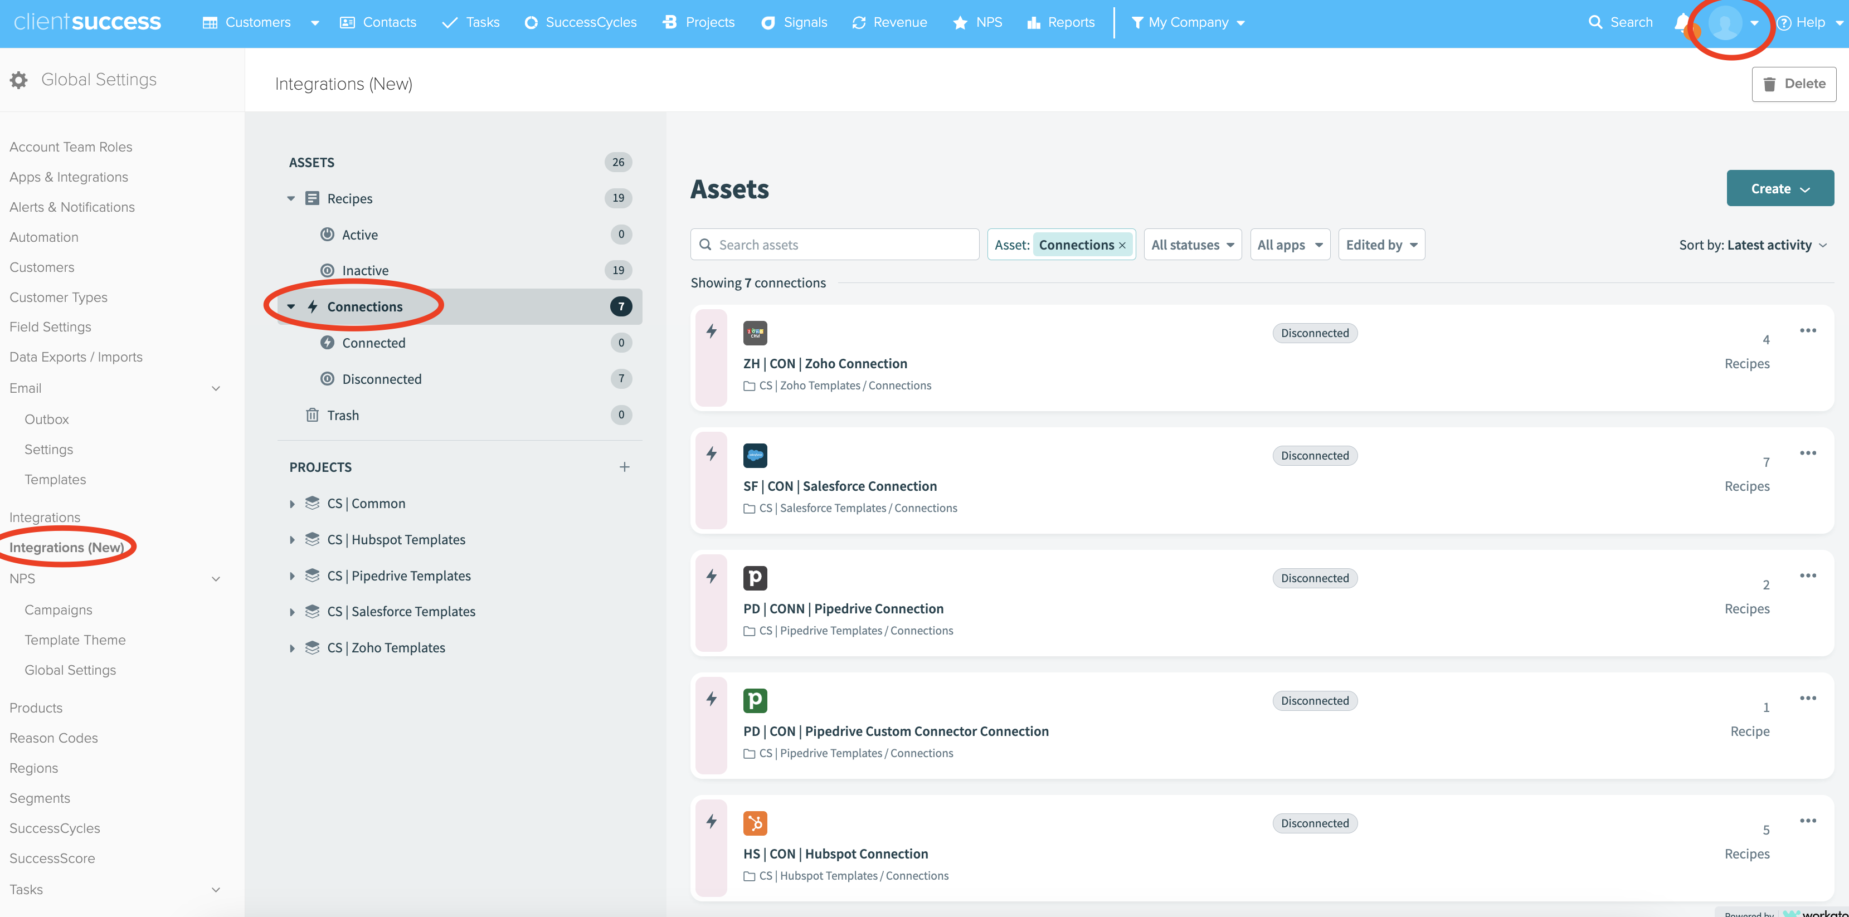Add a new project with plus icon
Image resolution: width=1849 pixels, height=917 pixels.
click(x=625, y=467)
